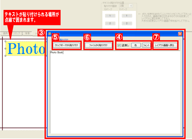Image resolution: width=192 pixels, height=139 pixels.
Task: Click slot 1 button on page 11
Action: 127,16
